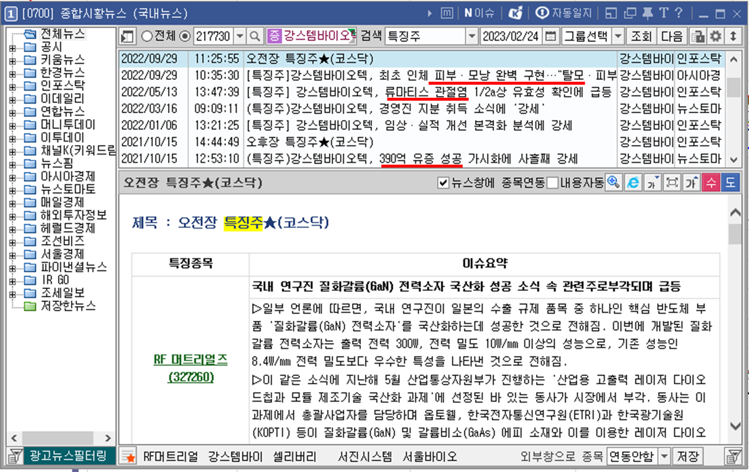Click the duplicate window icon in title bar
The height and width of the screenshot is (472, 749).
pyautogui.click(x=631, y=13)
